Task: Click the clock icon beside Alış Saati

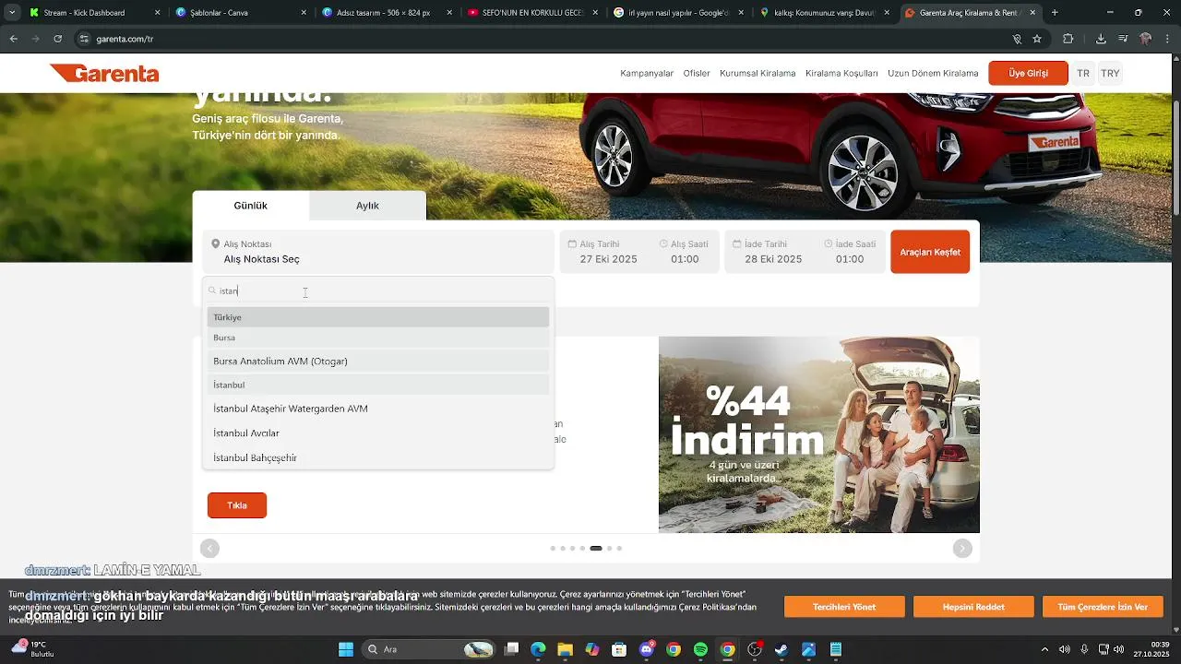Action: 663,244
